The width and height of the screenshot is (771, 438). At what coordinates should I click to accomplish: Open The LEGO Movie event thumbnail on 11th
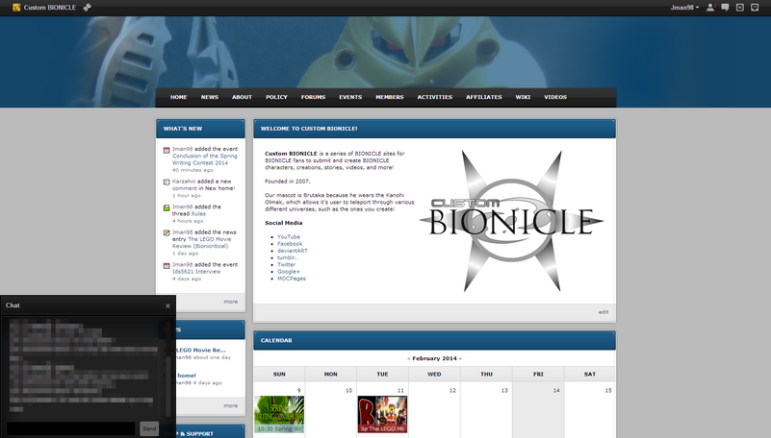pos(382,414)
